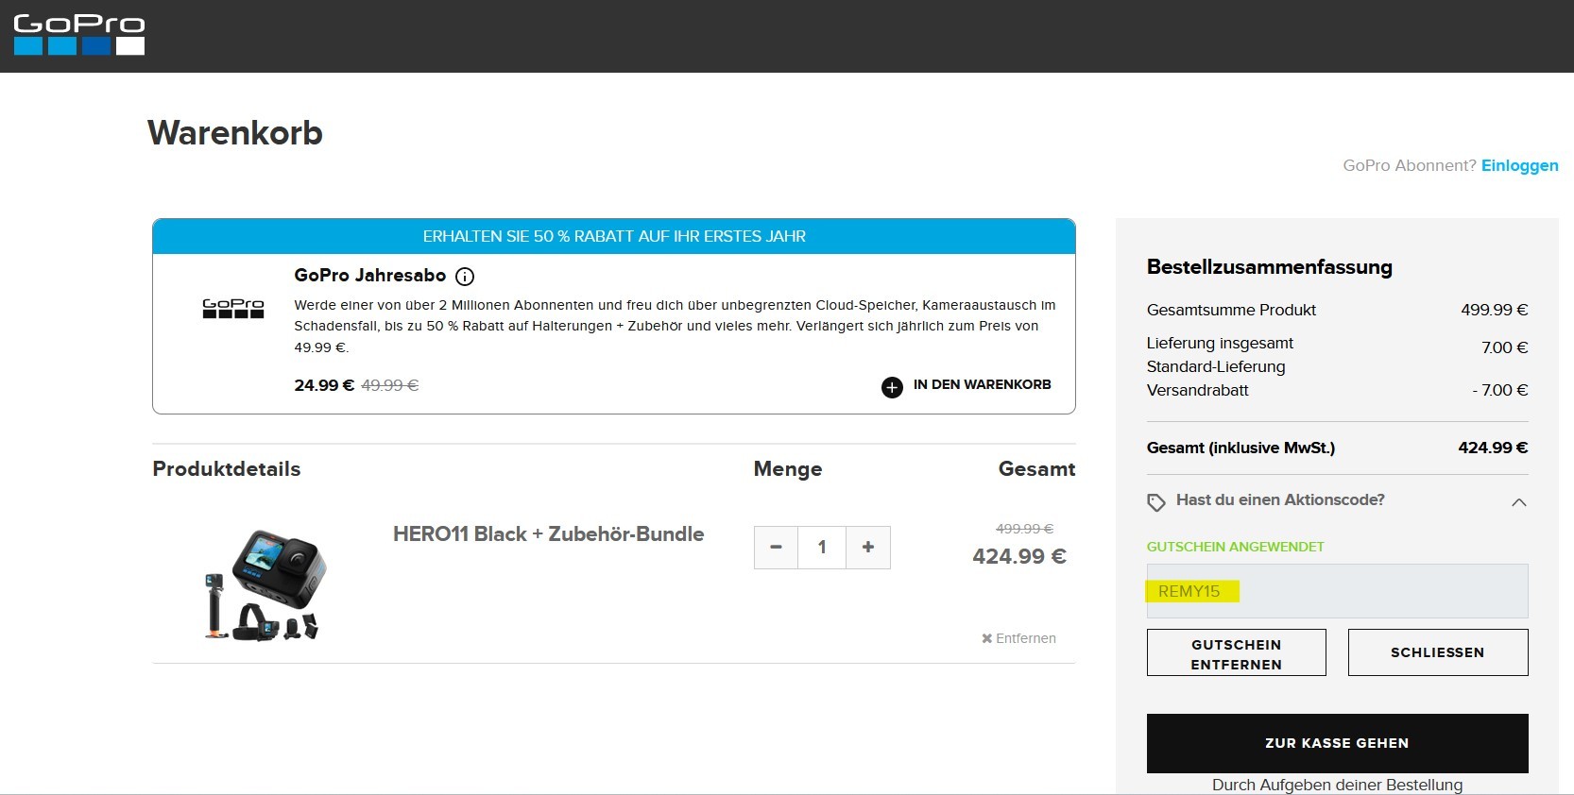Collapse the Aktionscode section chevron
Image resolution: width=1574 pixels, height=795 pixels.
point(1518,502)
